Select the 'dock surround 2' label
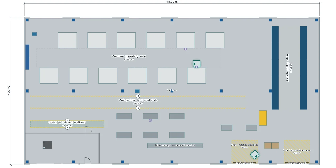Screen dimensions: 336x168 (297, 163)
